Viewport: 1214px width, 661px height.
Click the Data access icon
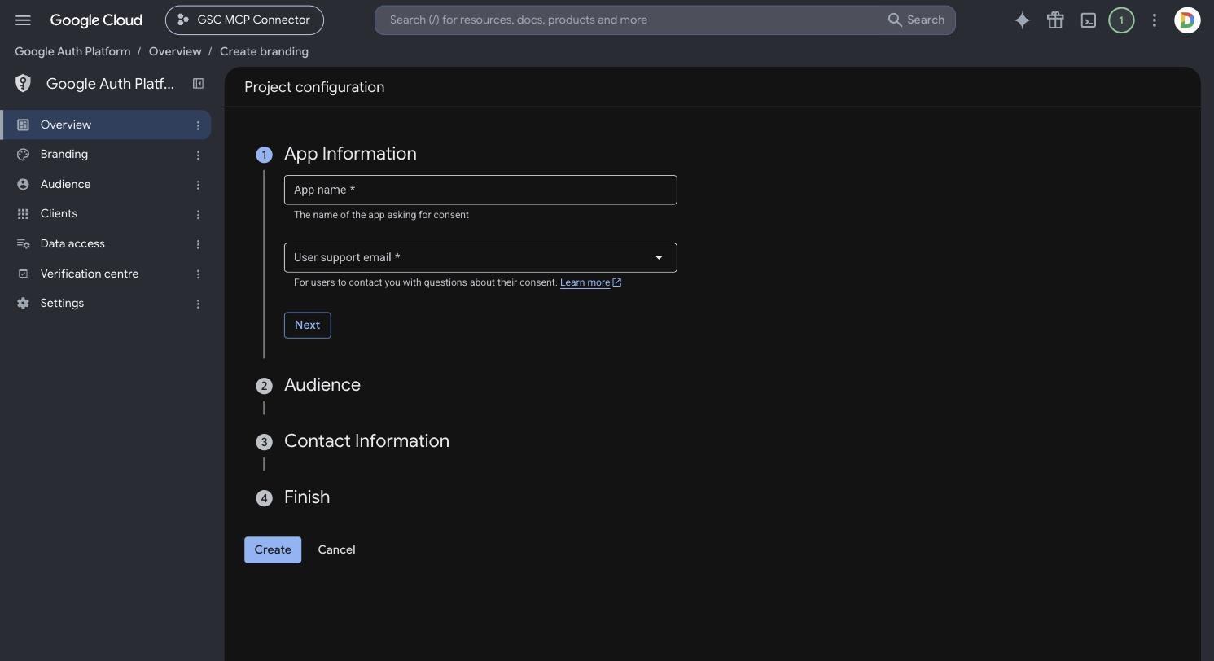pyautogui.click(x=23, y=244)
